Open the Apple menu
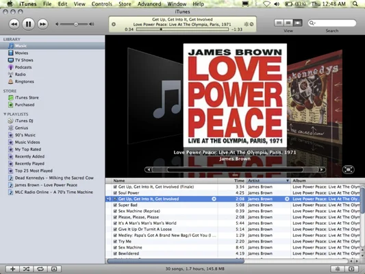 (x=10, y=4)
